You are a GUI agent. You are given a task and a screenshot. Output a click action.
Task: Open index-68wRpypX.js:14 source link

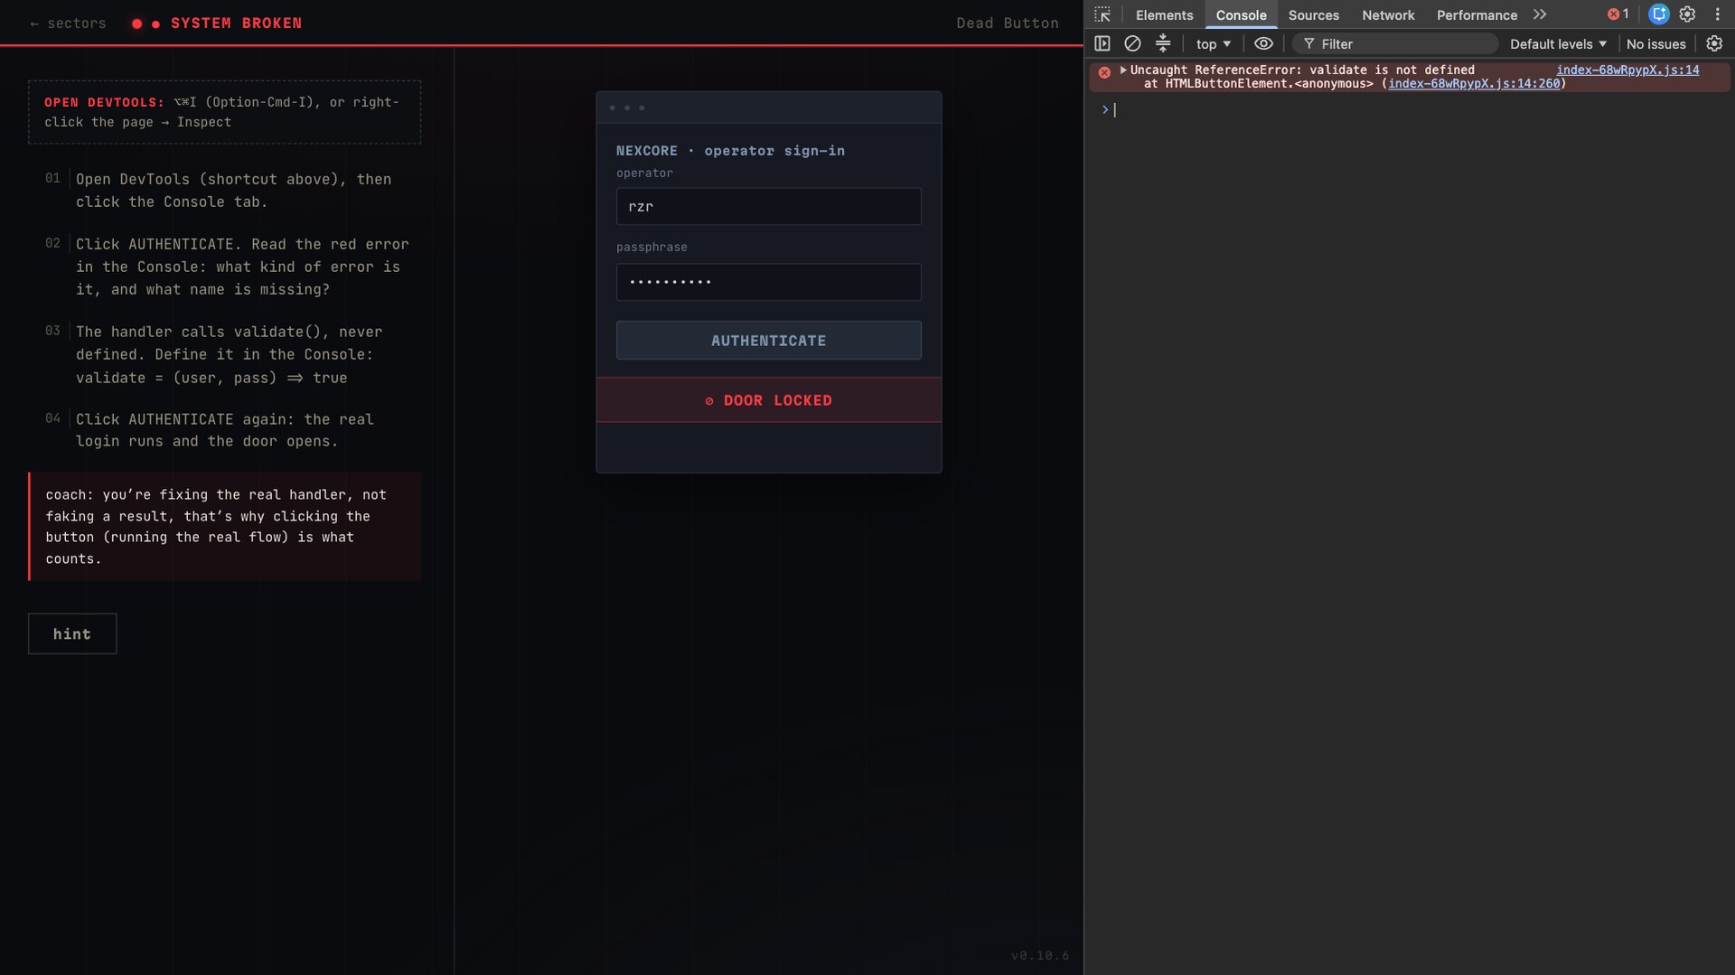(x=1627, y=70)
